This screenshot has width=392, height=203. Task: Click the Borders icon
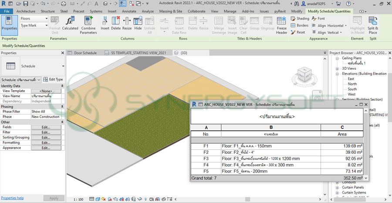[299, 26]
